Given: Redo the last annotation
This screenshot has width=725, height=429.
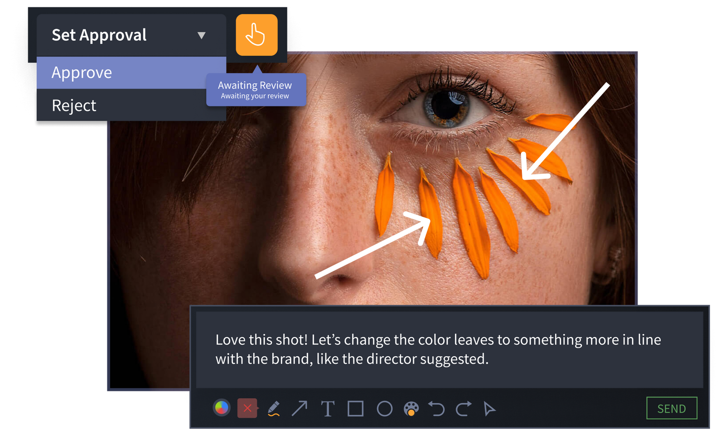Looking at the screenshot, I should pos(464,409).
